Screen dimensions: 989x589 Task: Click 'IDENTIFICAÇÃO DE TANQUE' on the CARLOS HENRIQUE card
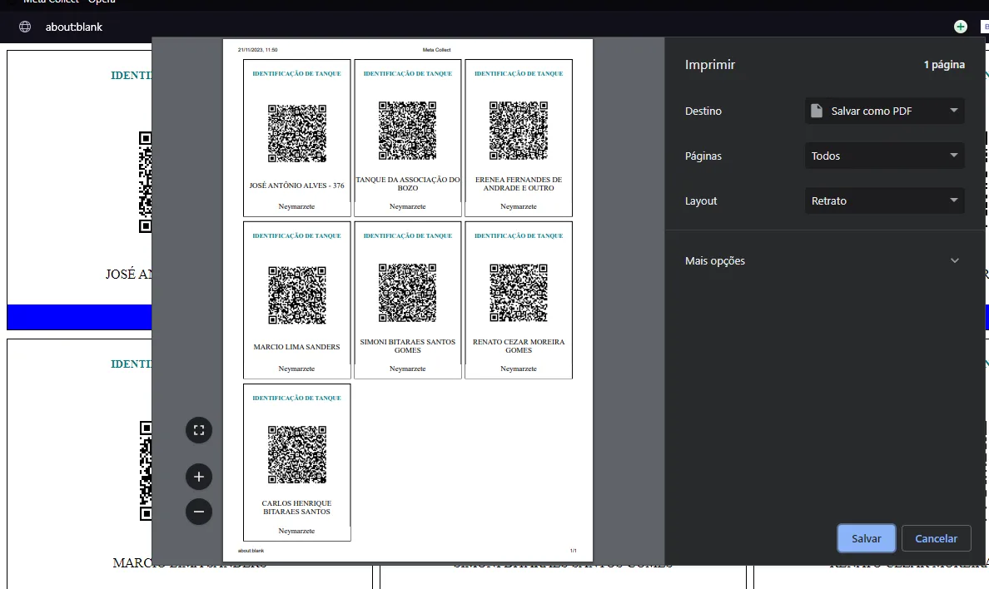tap(296, 398)
